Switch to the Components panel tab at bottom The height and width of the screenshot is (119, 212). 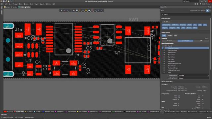(x=202, y=112)
